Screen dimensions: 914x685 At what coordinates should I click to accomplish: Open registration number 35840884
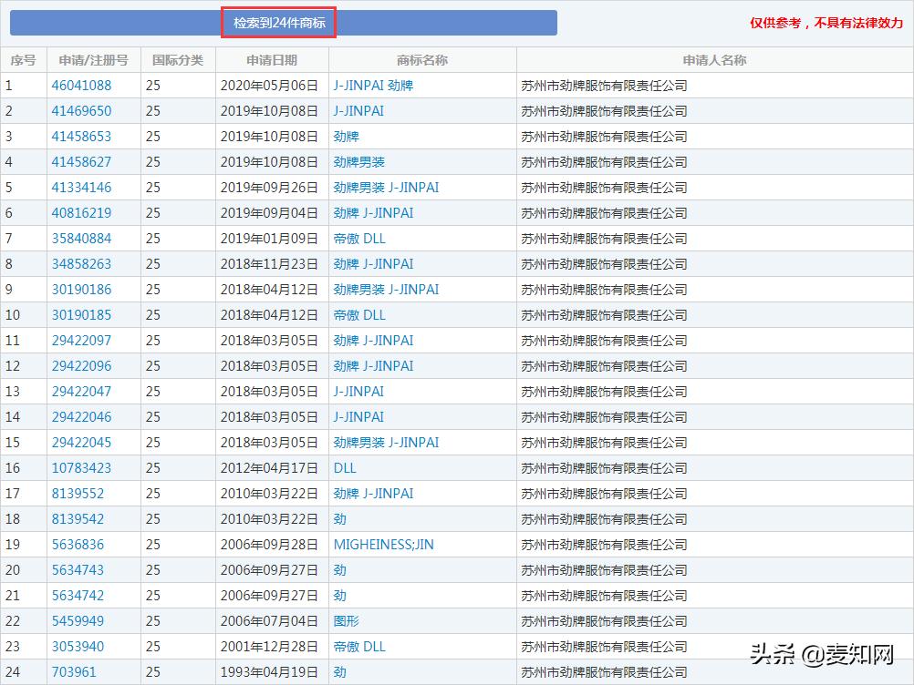pyautogui.click(x=81, y=239)
